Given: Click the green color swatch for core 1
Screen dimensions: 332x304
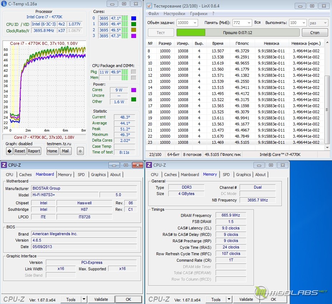Looking at the screenshot, I should pos(134,24).
